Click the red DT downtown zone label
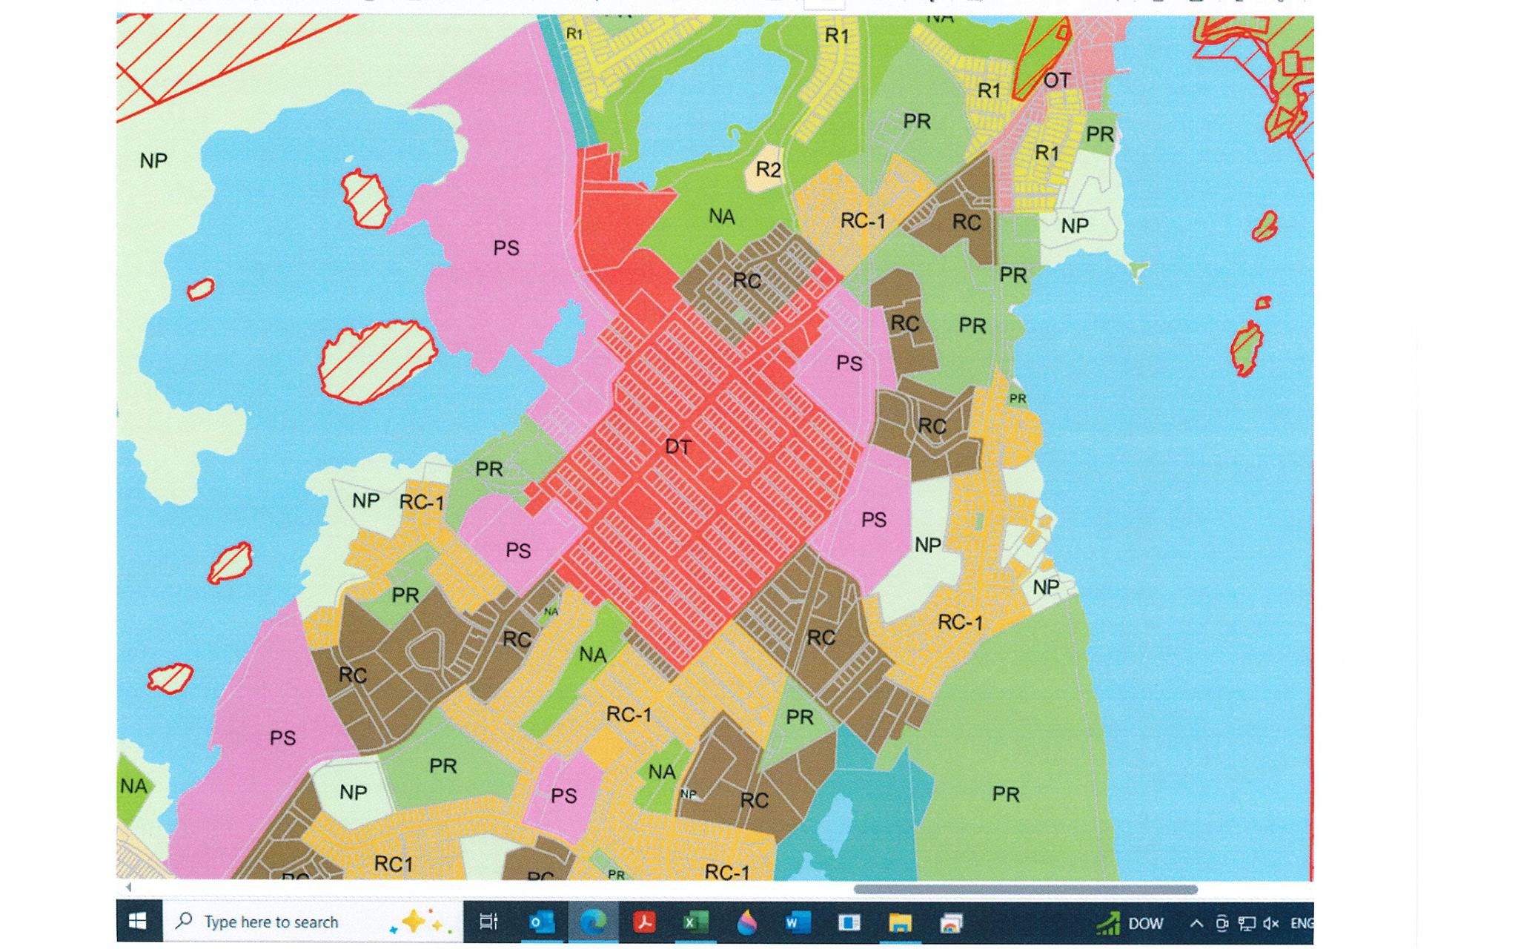This screenshot has height=949, width=1518. point(677,447)
